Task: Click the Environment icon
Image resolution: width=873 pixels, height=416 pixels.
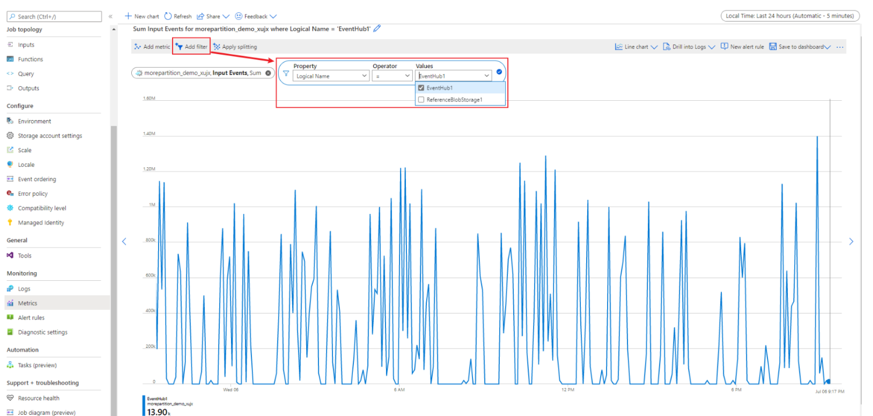Action: 10,121
